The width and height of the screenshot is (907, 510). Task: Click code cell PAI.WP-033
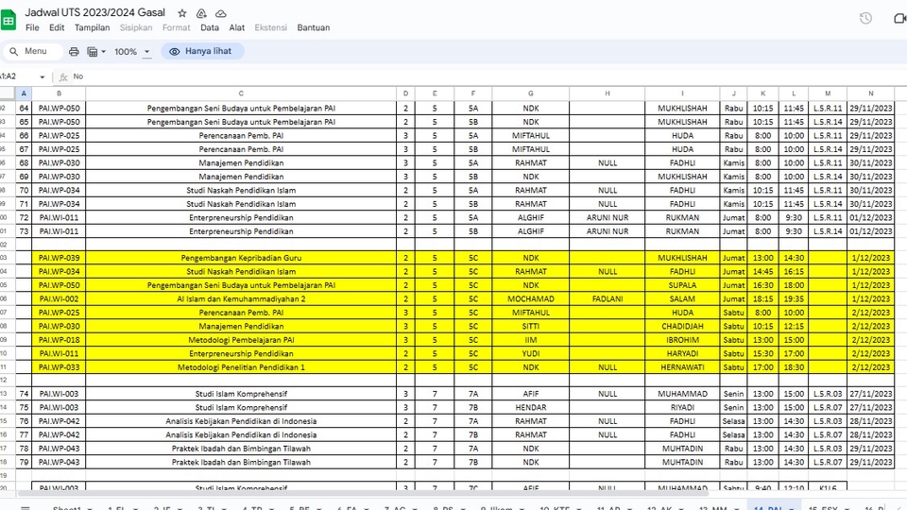coord(59,367)
